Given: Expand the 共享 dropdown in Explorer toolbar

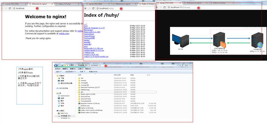Looking at the screenshot, I should click(x=82, y=72).
